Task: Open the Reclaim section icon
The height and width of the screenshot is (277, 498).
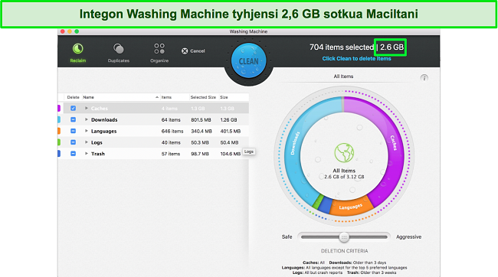Action: (x=78, y=48)
